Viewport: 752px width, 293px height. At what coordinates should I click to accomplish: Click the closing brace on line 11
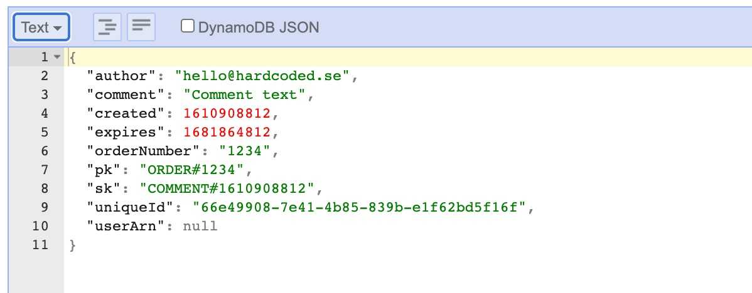point(73,245)
